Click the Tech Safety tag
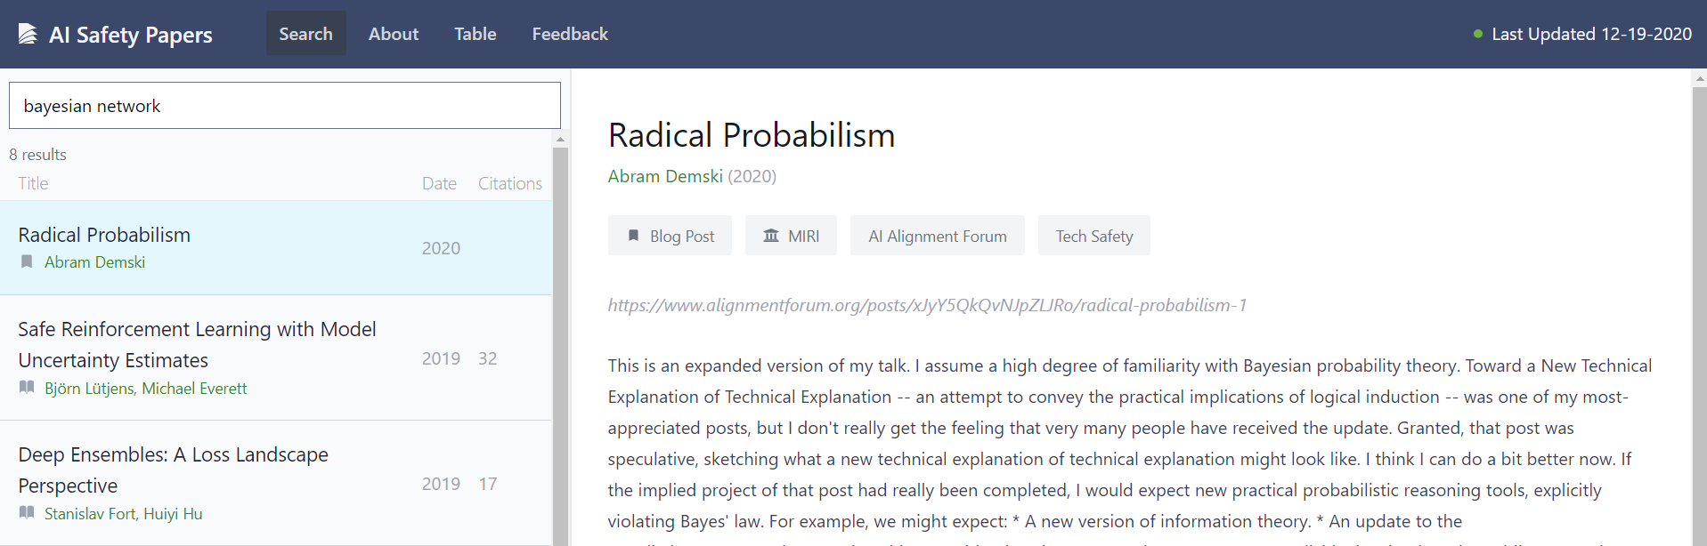1707x546 pixels. pos(1094,236)
